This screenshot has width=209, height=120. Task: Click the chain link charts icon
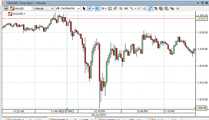(172, 9)
